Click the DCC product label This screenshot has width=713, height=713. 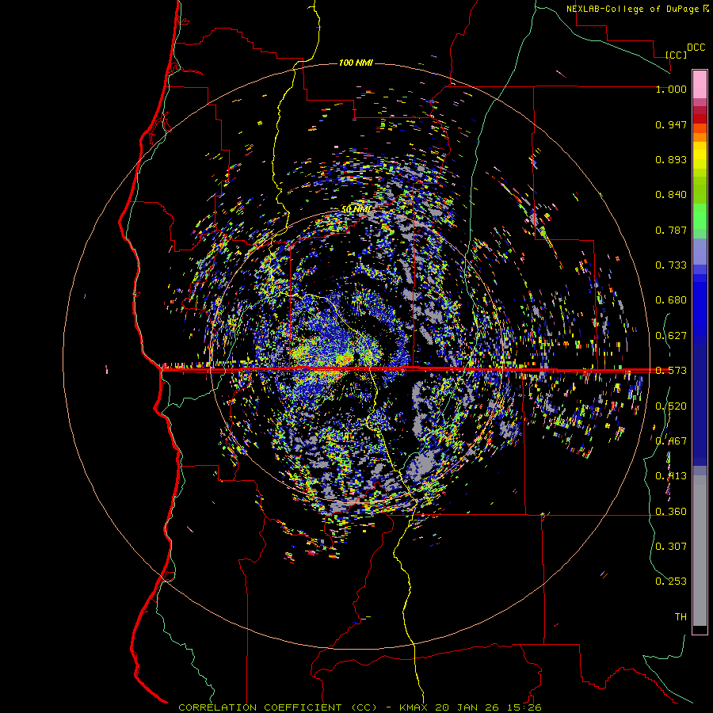pyautogui.click(x=696, y=48)
